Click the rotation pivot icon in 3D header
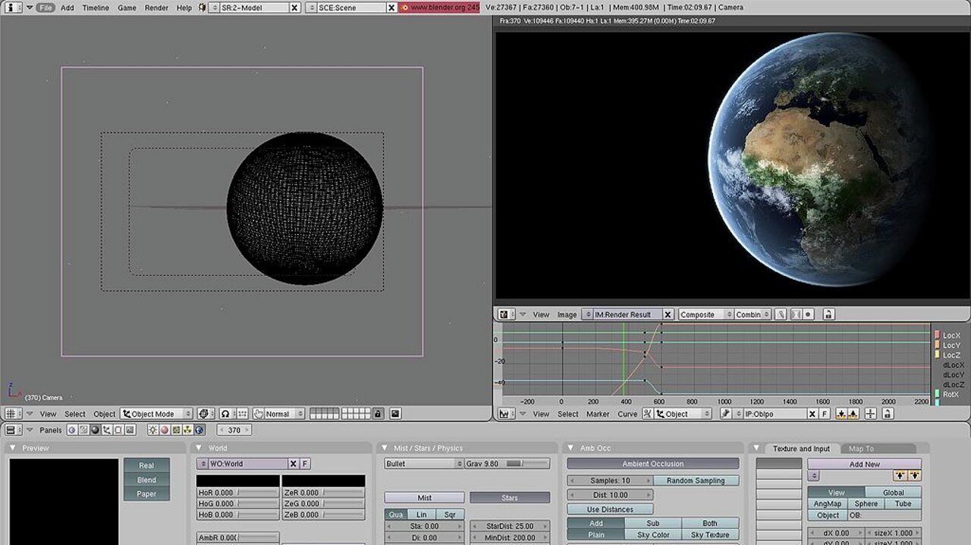 click(225, 414)
